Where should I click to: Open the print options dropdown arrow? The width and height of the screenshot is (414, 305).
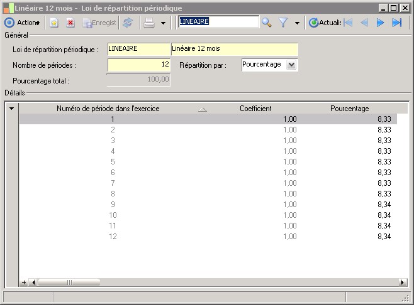click(x=163, y=23)
